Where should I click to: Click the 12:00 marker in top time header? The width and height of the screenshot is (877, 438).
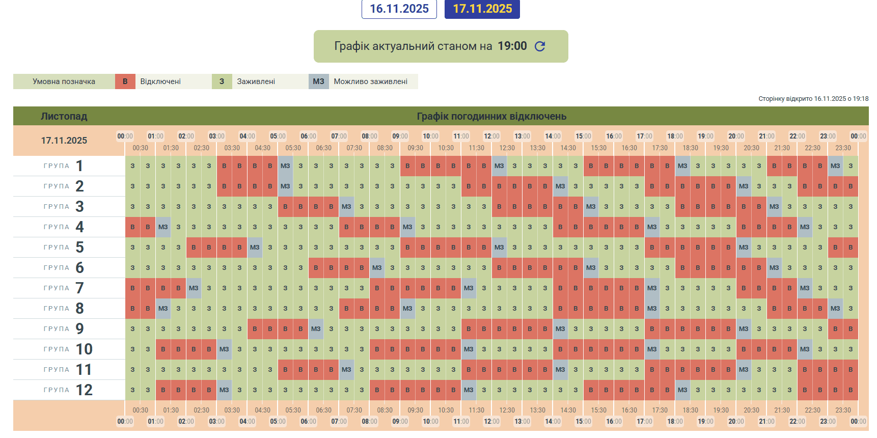(x=491, y=136)
